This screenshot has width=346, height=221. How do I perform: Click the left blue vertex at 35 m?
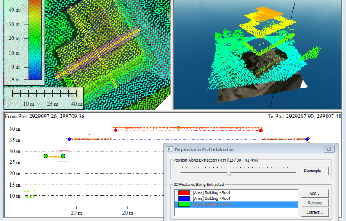69,140
